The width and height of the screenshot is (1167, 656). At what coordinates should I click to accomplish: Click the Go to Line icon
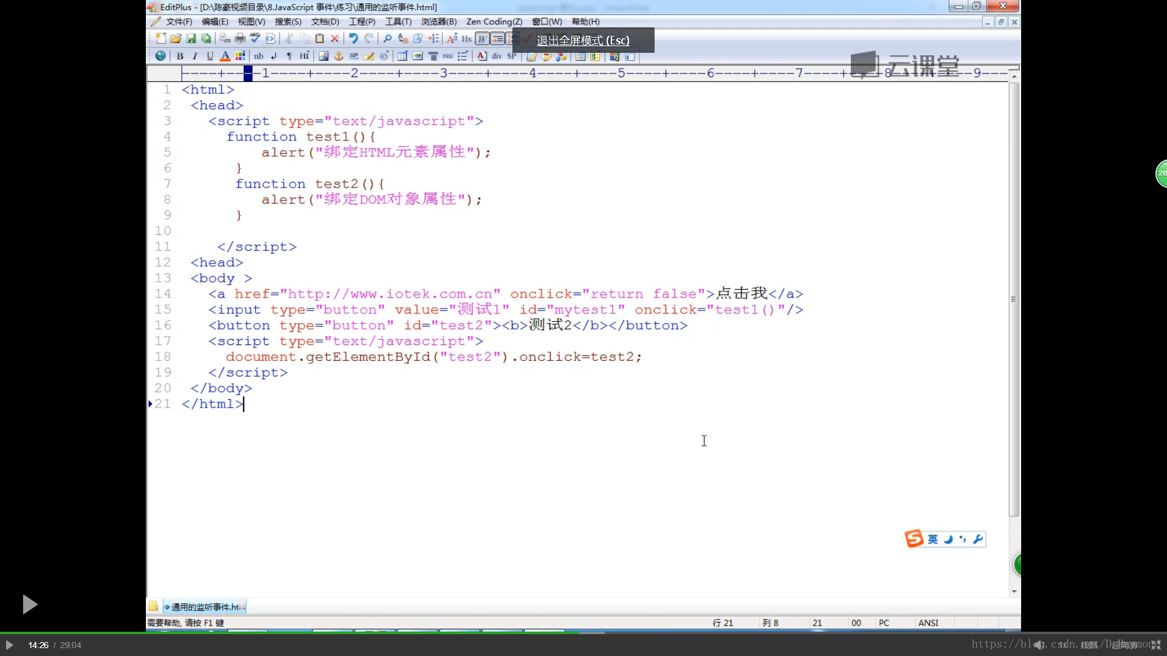(433, 39)
